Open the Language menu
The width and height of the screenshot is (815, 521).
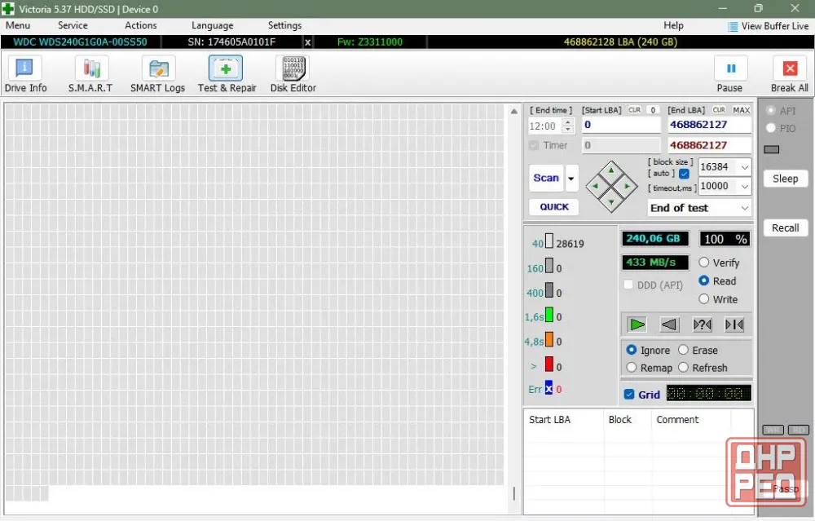[x=212, y=25]
